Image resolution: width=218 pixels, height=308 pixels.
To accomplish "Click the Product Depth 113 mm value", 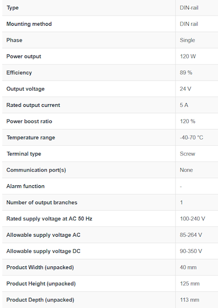I will (x=190, y=300).
